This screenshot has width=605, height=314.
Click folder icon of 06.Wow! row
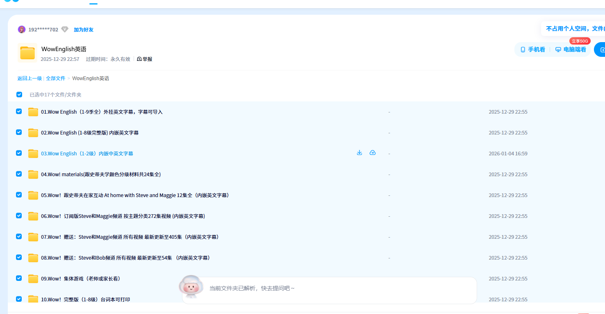pyautogui.click(x=33, y=216)
